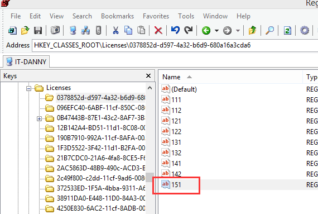
Task: Select the IT-DANNY tab
Action: pyautogui.click(x=26, y=61)
